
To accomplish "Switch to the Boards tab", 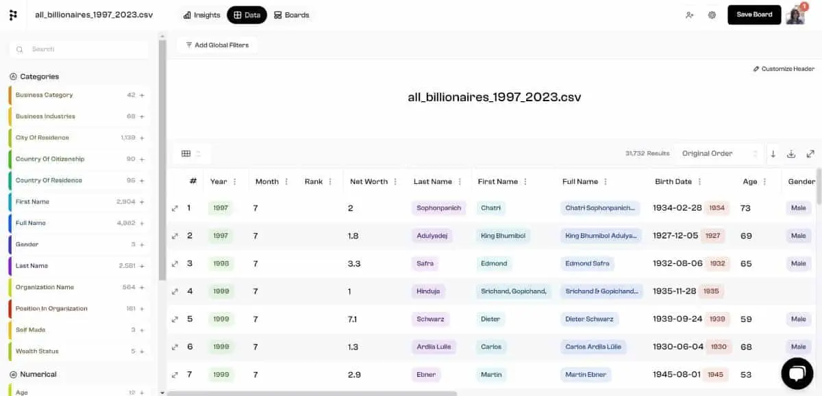I will click(x=291, y=14).
